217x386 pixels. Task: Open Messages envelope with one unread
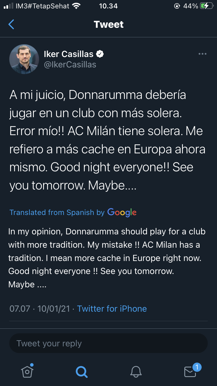(x=190, y=372)
